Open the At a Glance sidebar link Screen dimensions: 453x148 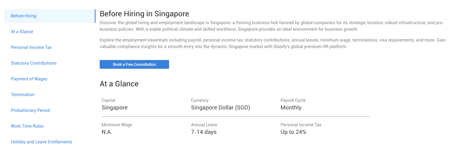point(22,32)
